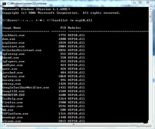Click the UnlockerAssistant.exe row
The height and width of the screenshot is (129, 155).
[43, 50]
